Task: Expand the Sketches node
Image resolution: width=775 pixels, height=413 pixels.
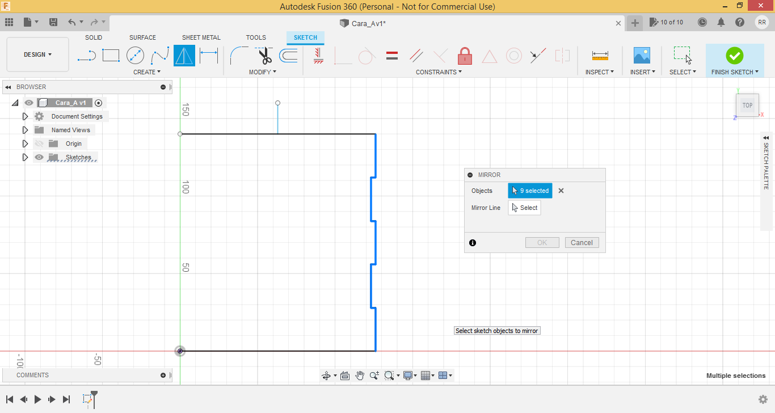Action: click(25, 157)
